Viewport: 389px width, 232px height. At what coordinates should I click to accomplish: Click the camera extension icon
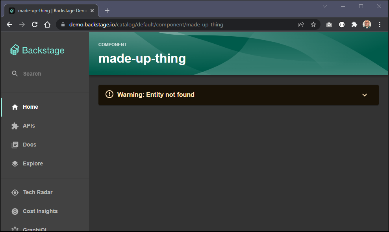point(329,24)
